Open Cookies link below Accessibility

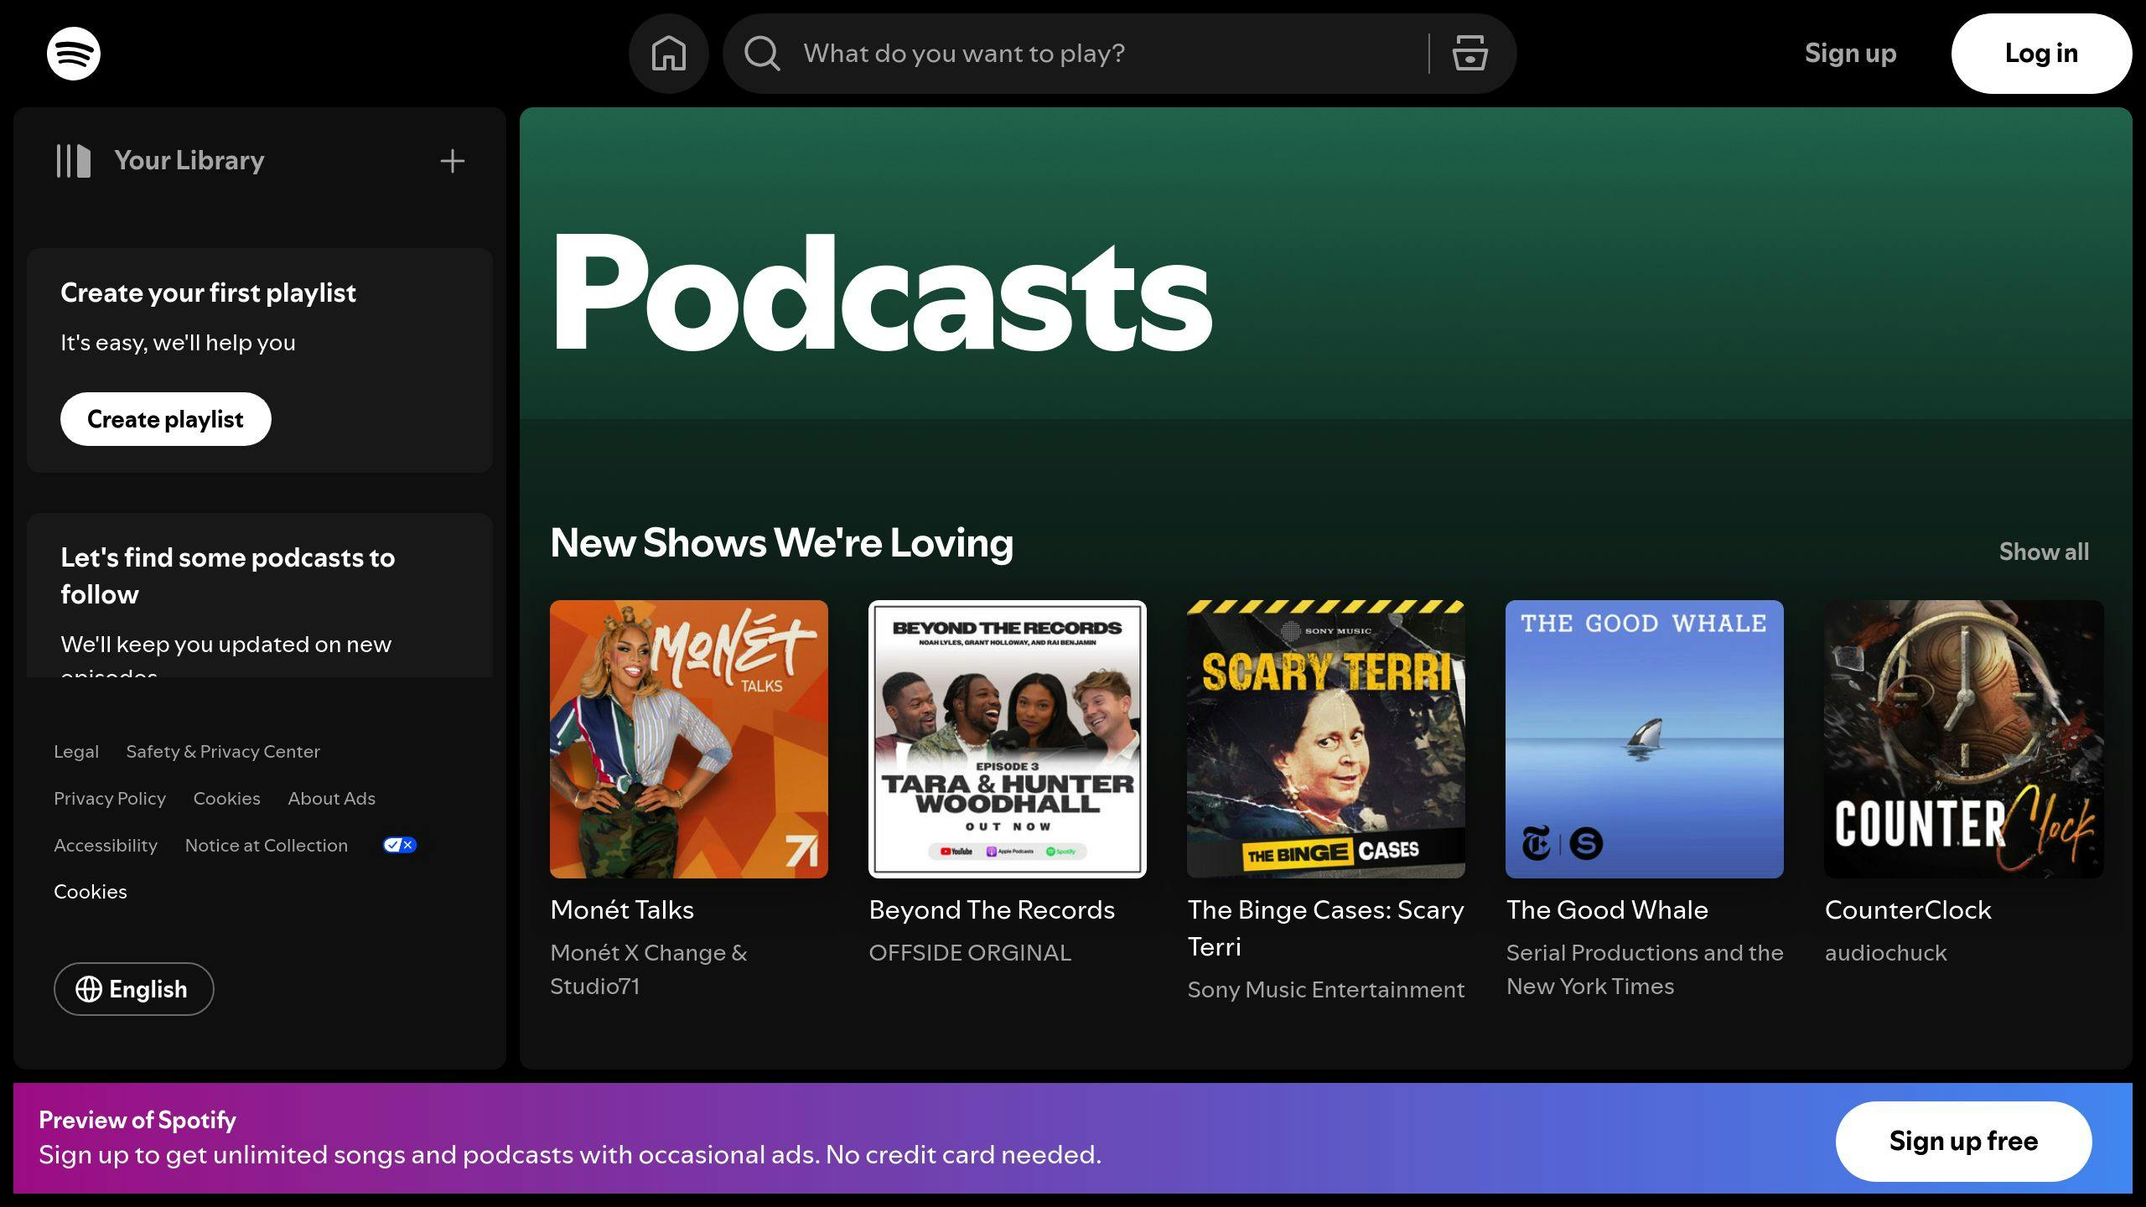coord(91,892)
